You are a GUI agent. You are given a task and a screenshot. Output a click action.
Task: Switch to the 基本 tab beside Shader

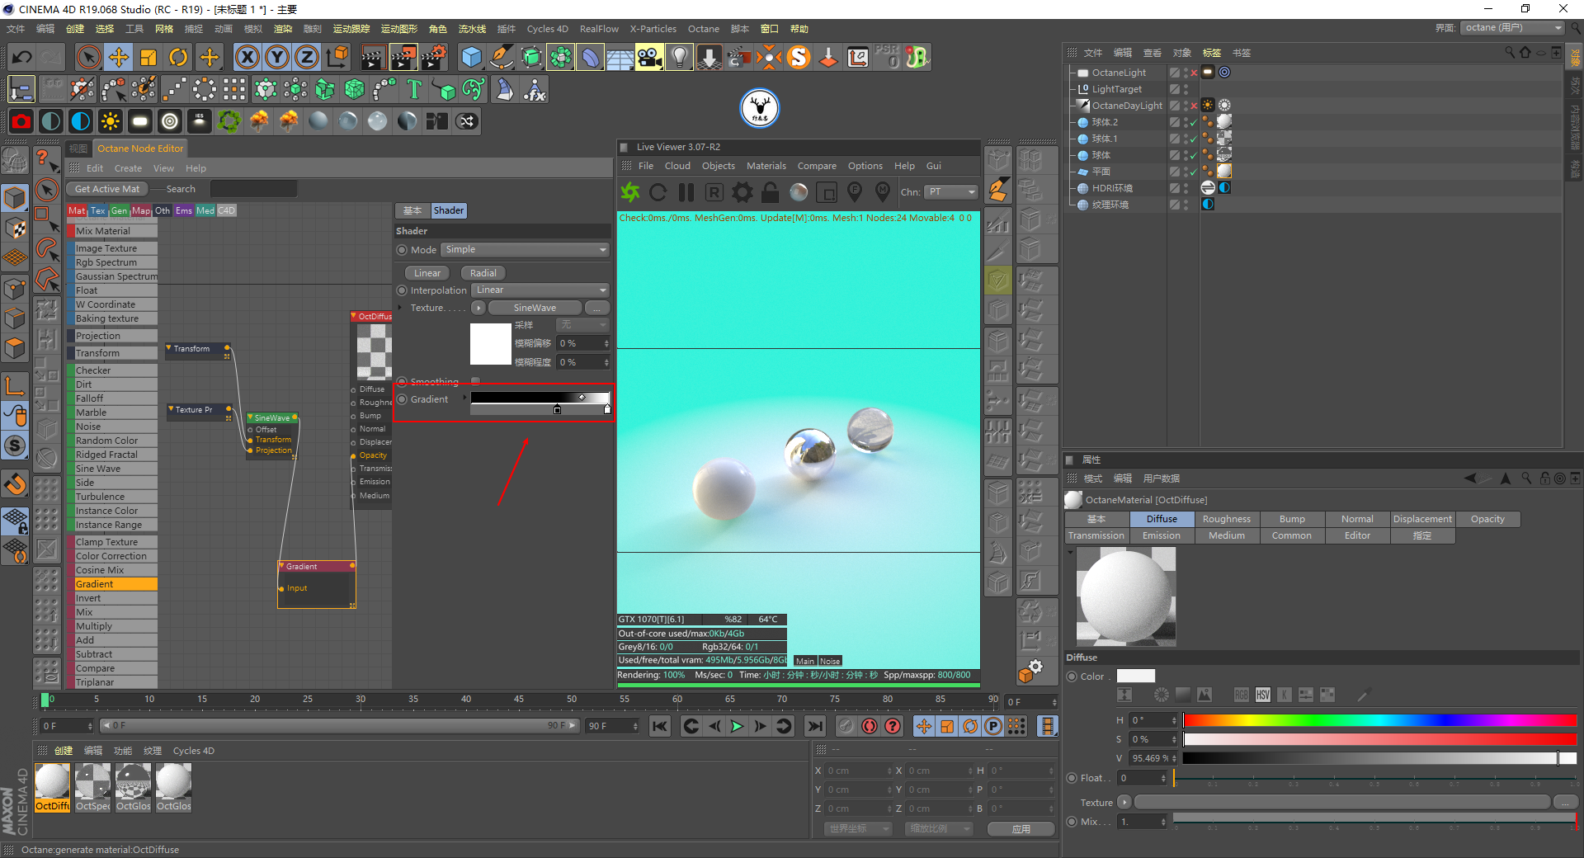point(412,210)
